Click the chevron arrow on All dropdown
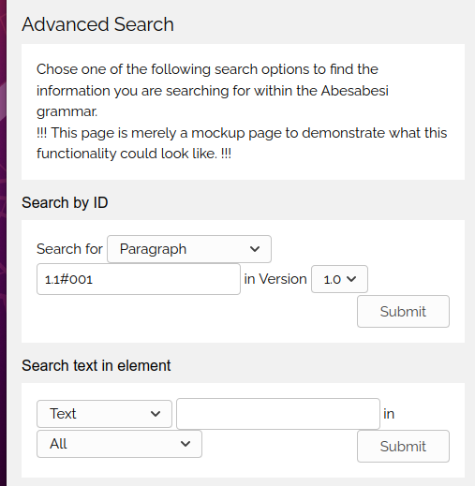 click(186, 444)
